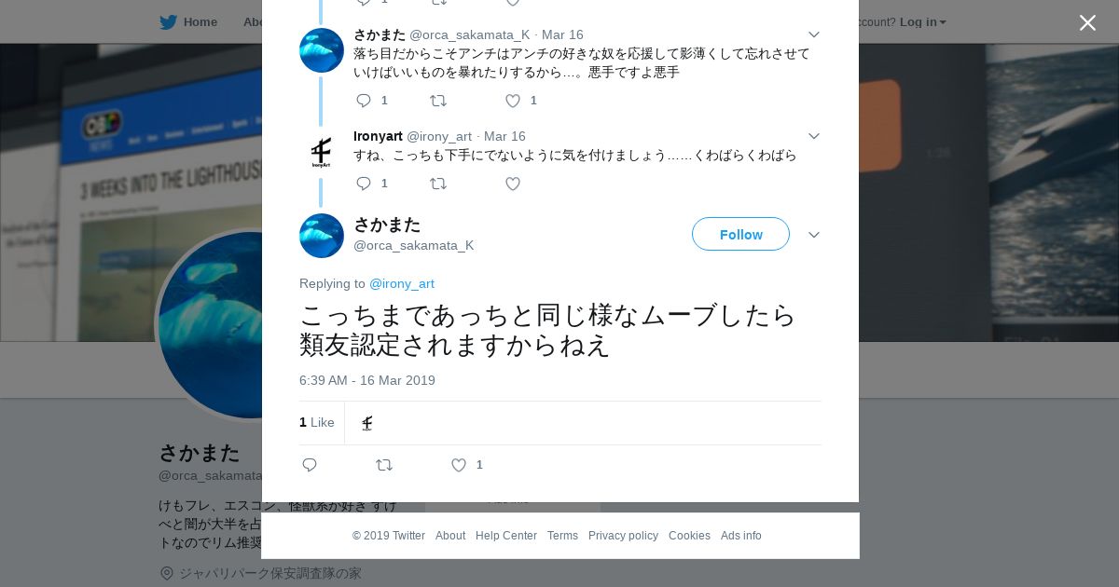Reply to the main tweet
1119x587 pixels.
tap(310, 465)
